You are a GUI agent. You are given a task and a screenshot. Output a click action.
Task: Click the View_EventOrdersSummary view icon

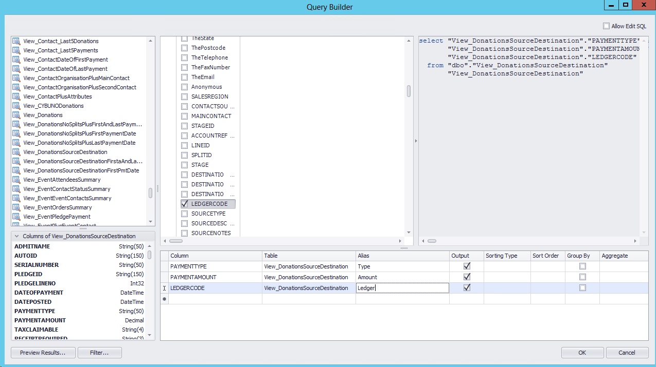[x=16, y=207]
